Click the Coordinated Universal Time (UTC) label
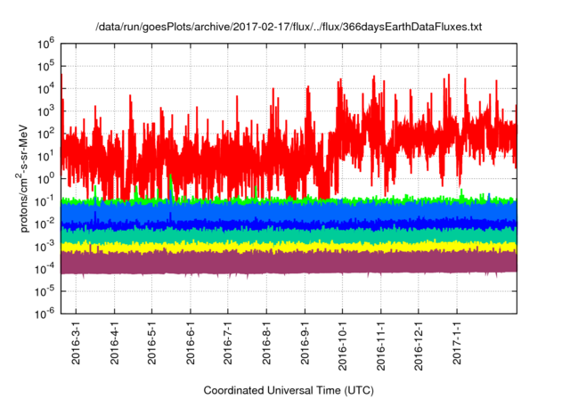The image size is (570, 399). click(289, 390)
